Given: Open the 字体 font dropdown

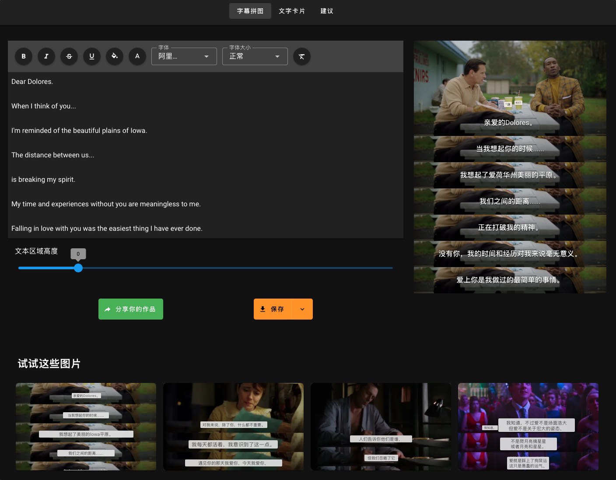Looking at the screenshot, I should (x=184, y=56).
